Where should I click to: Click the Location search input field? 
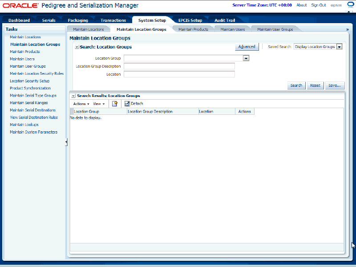[179, 74]
